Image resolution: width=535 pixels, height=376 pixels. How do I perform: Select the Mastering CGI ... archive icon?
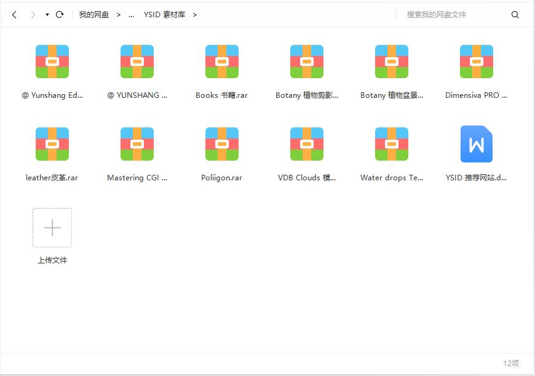[x=137, y=144]
